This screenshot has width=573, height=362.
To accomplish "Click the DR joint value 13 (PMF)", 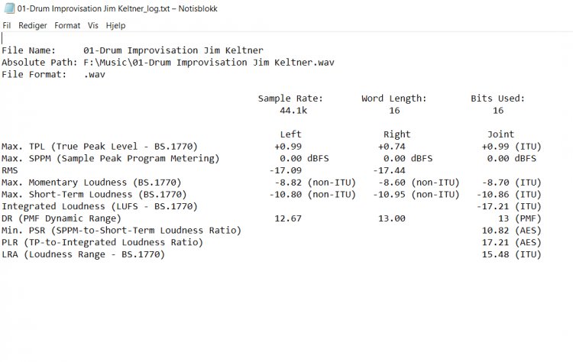I will click(x=520, y=218).
